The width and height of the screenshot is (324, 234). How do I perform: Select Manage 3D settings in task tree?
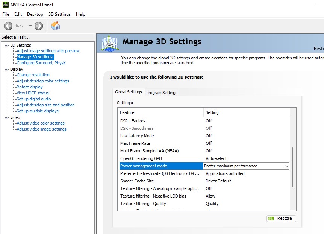(x=35, y=57)
